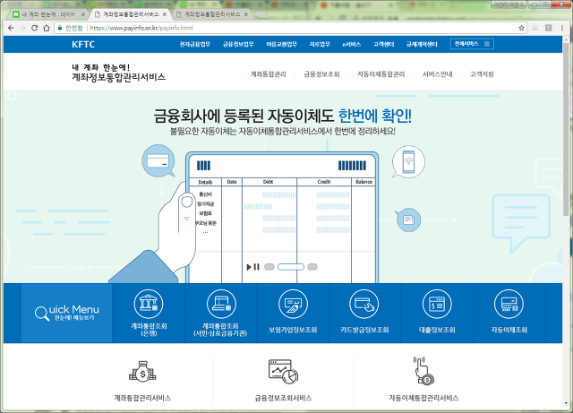This screenshot has width=573, height=413.
Task: Open 전자금융업무 top menu
Action: (x=195, y=44)
